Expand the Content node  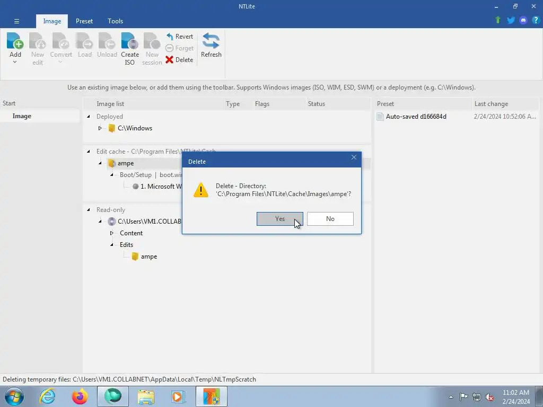pyautogui.click(x=111, y=233)
